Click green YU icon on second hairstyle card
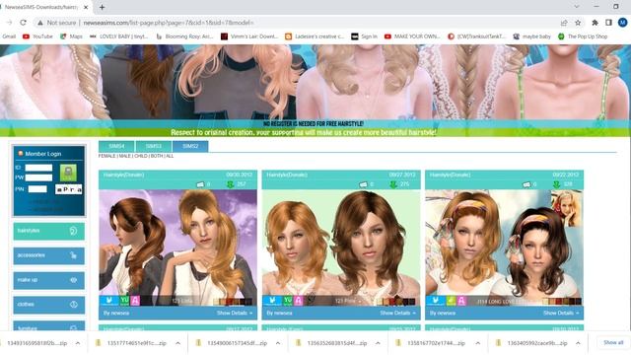 click(288, 301)
